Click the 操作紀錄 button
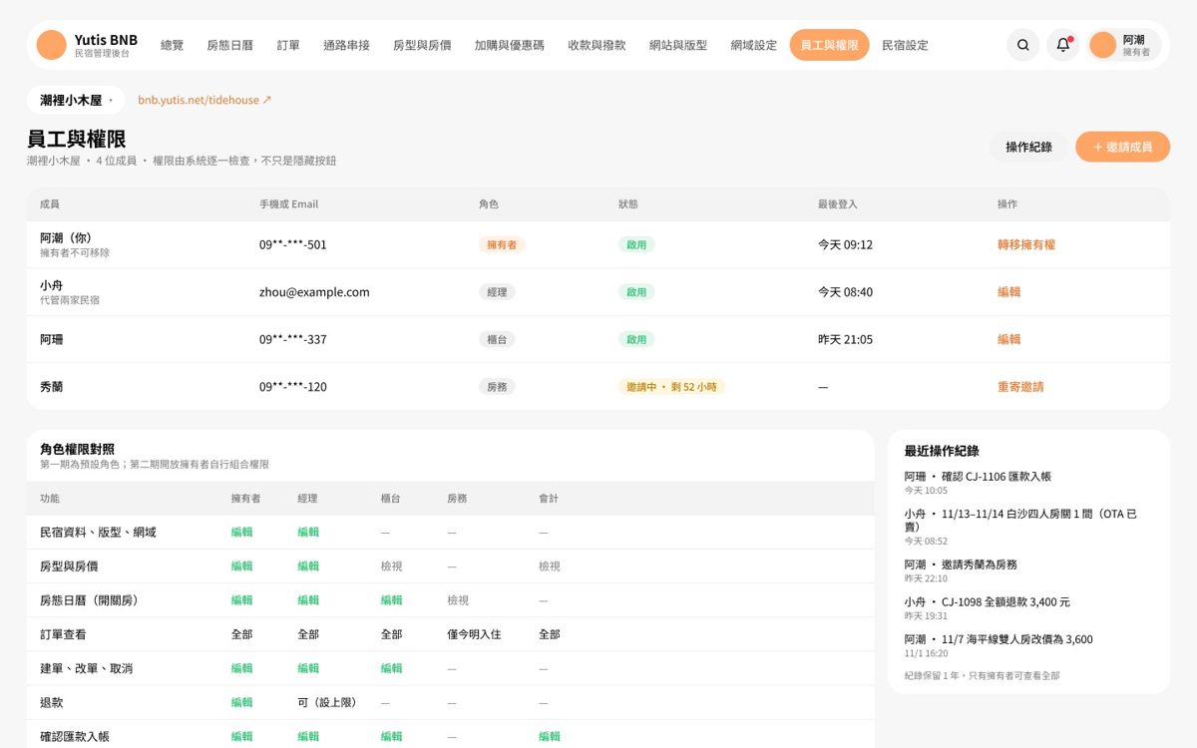The height and width of the screenshot is (748, 1197). (1028, 147)
